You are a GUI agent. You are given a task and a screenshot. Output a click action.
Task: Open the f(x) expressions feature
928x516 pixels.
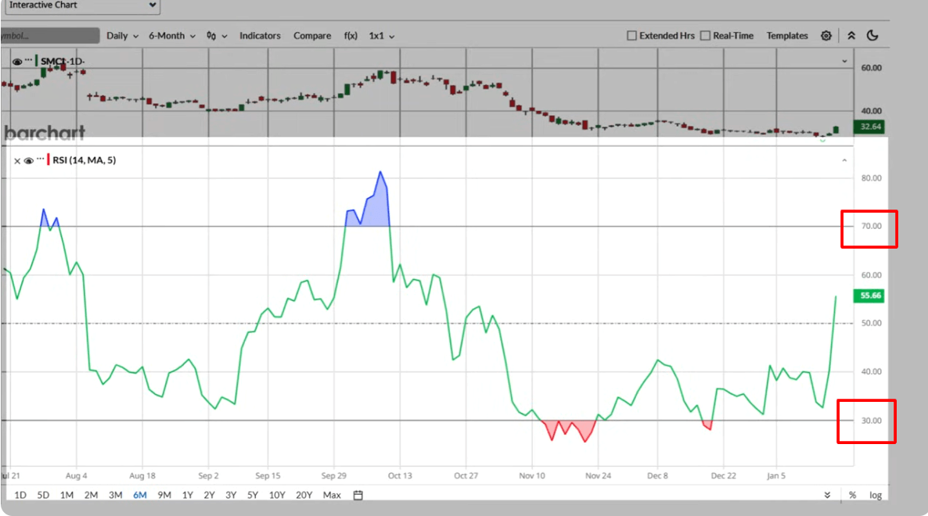coord(351,35)
